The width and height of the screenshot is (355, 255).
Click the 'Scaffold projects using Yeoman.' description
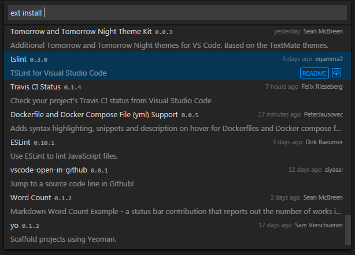[62, 239]
